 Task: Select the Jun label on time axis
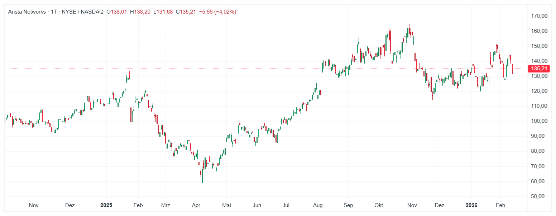click(x=257, y=205)
